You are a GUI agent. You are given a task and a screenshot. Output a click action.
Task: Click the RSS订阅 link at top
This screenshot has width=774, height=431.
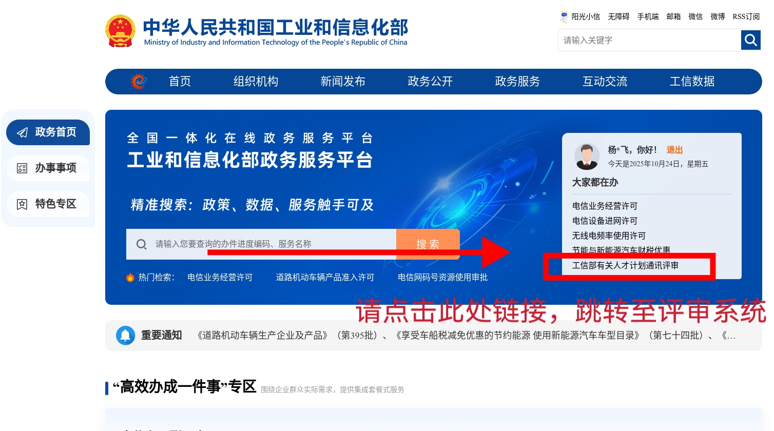746,16
